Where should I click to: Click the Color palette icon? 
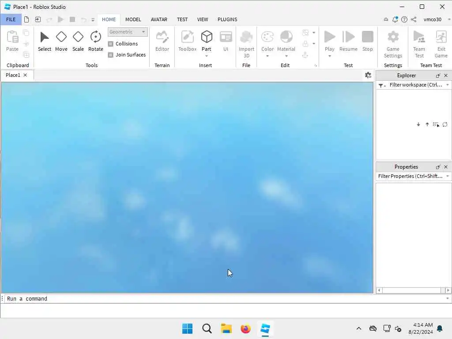[267, 37]
